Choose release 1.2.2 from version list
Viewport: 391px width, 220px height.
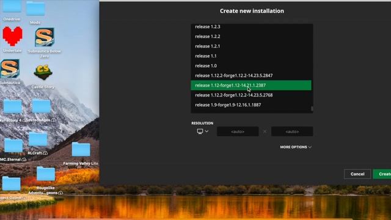click(251, 37)
